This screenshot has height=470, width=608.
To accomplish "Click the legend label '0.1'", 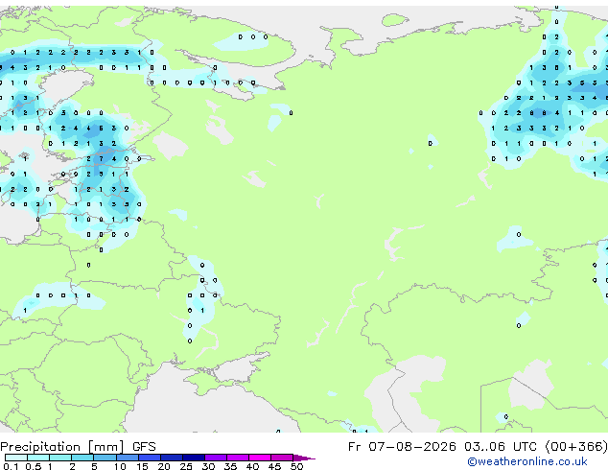I will click(11, 466).
